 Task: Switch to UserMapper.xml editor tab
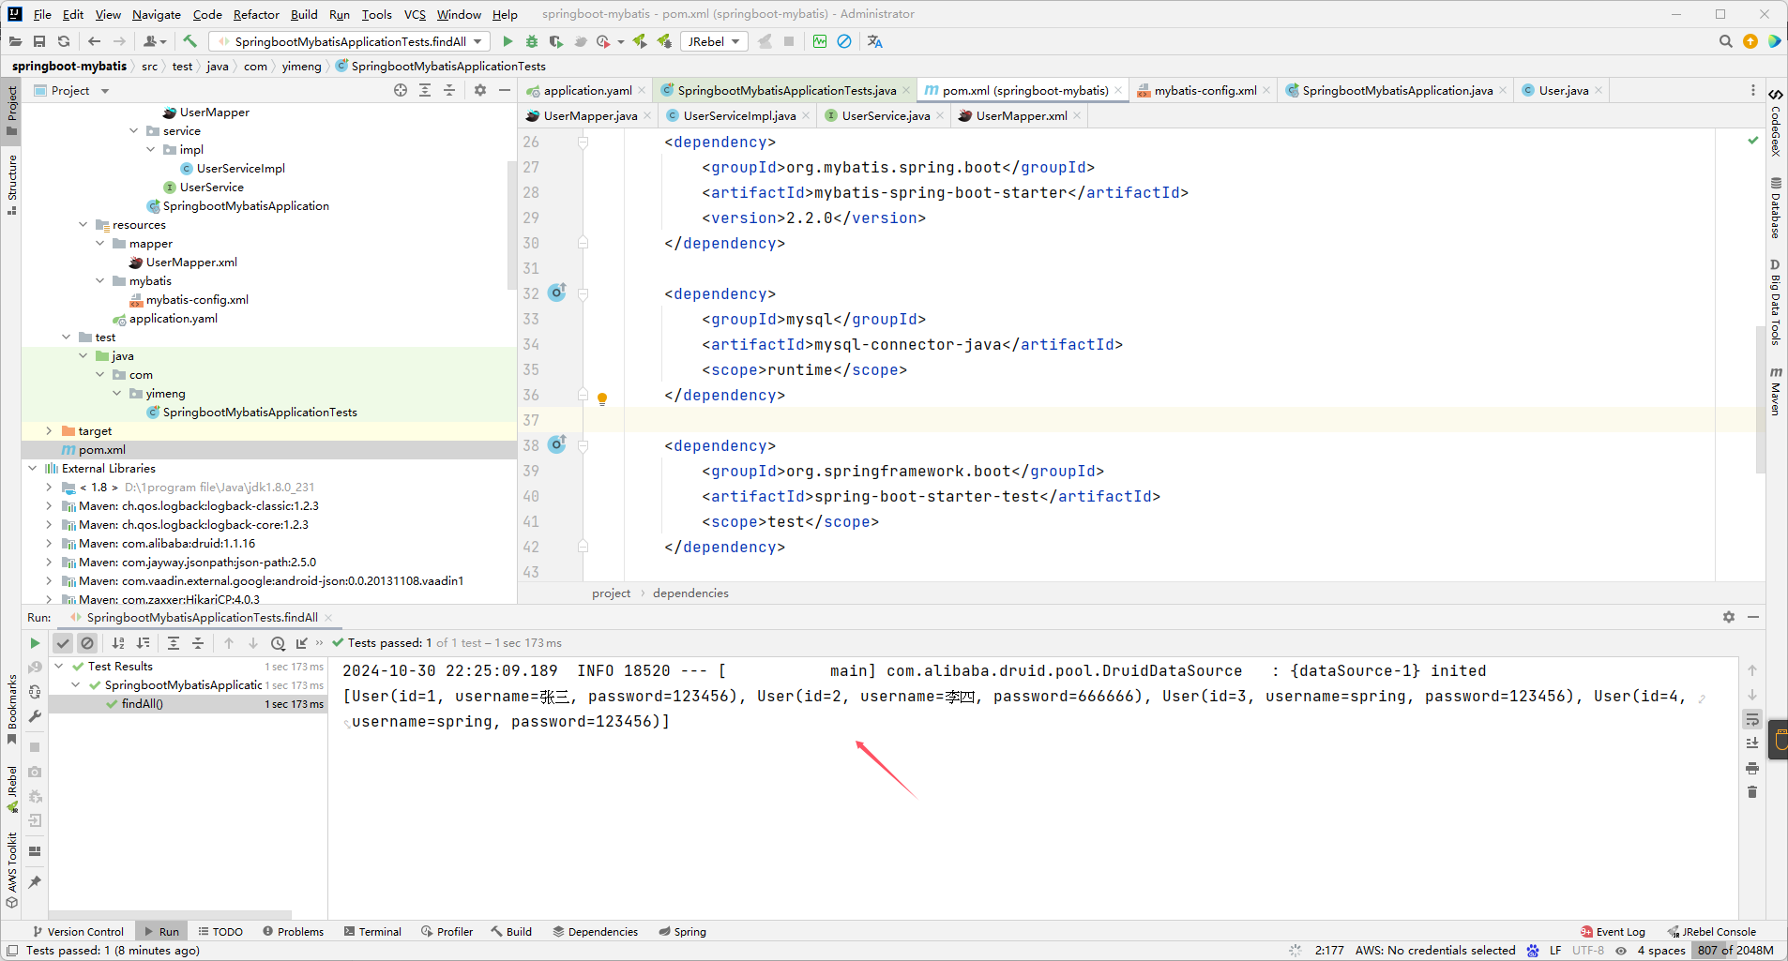pos(1021,116)
